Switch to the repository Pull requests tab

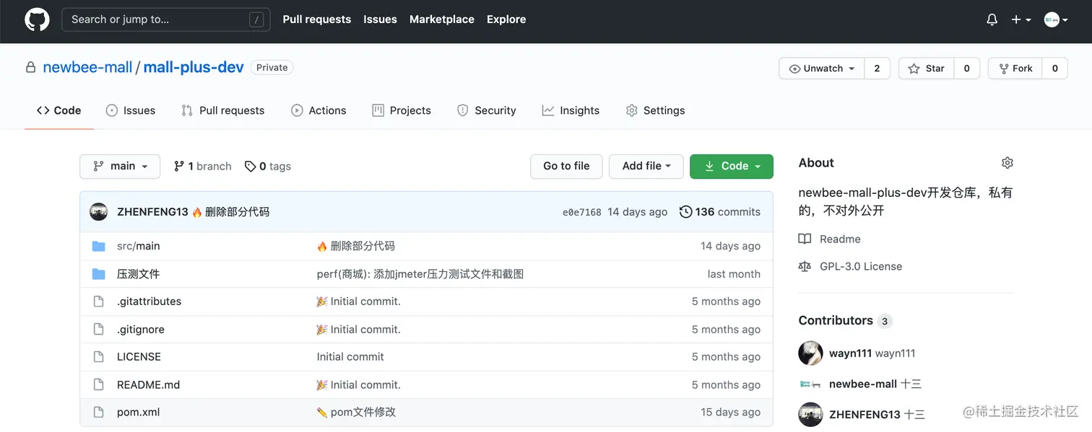[x=222, y=110]
